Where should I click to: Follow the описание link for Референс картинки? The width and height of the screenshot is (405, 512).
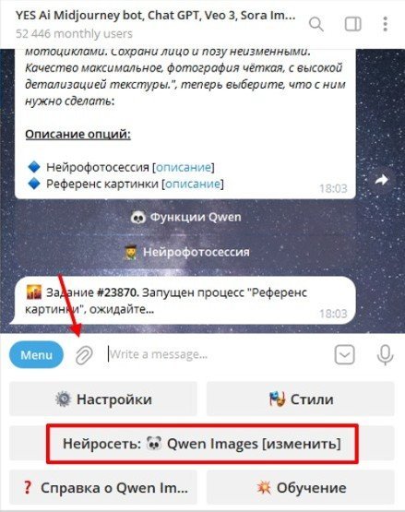[193, 184]
